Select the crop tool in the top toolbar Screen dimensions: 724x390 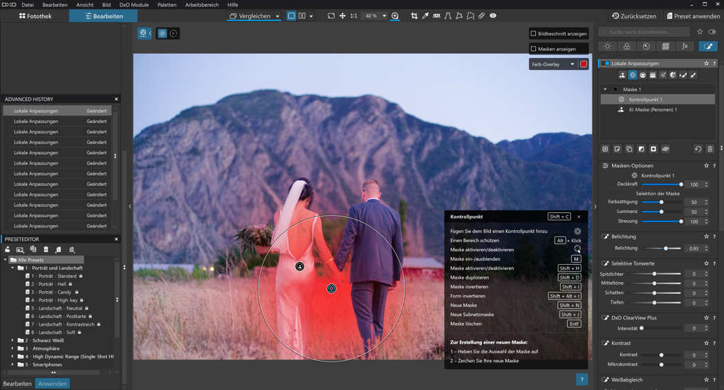414,16
